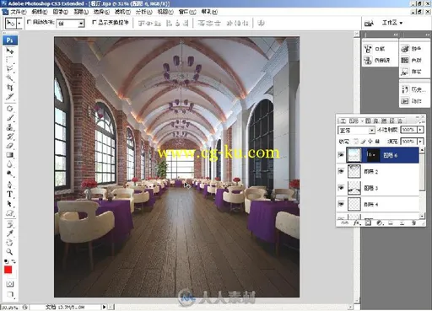
Task: Open the workspace dropdown menu
Action: (x=392, y=23)
